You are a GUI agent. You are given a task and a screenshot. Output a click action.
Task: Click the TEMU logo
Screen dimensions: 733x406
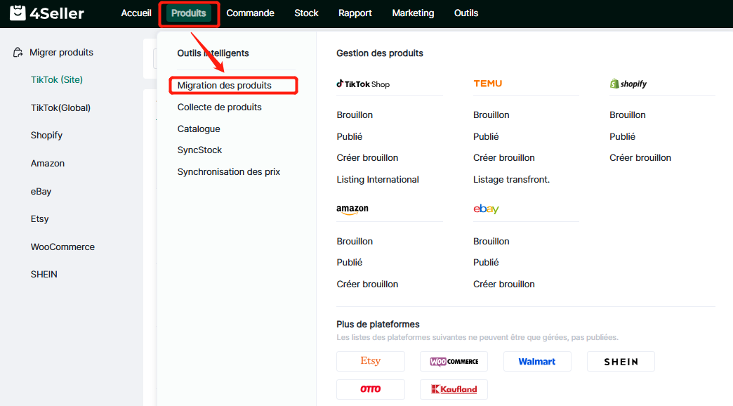[488, 84]
